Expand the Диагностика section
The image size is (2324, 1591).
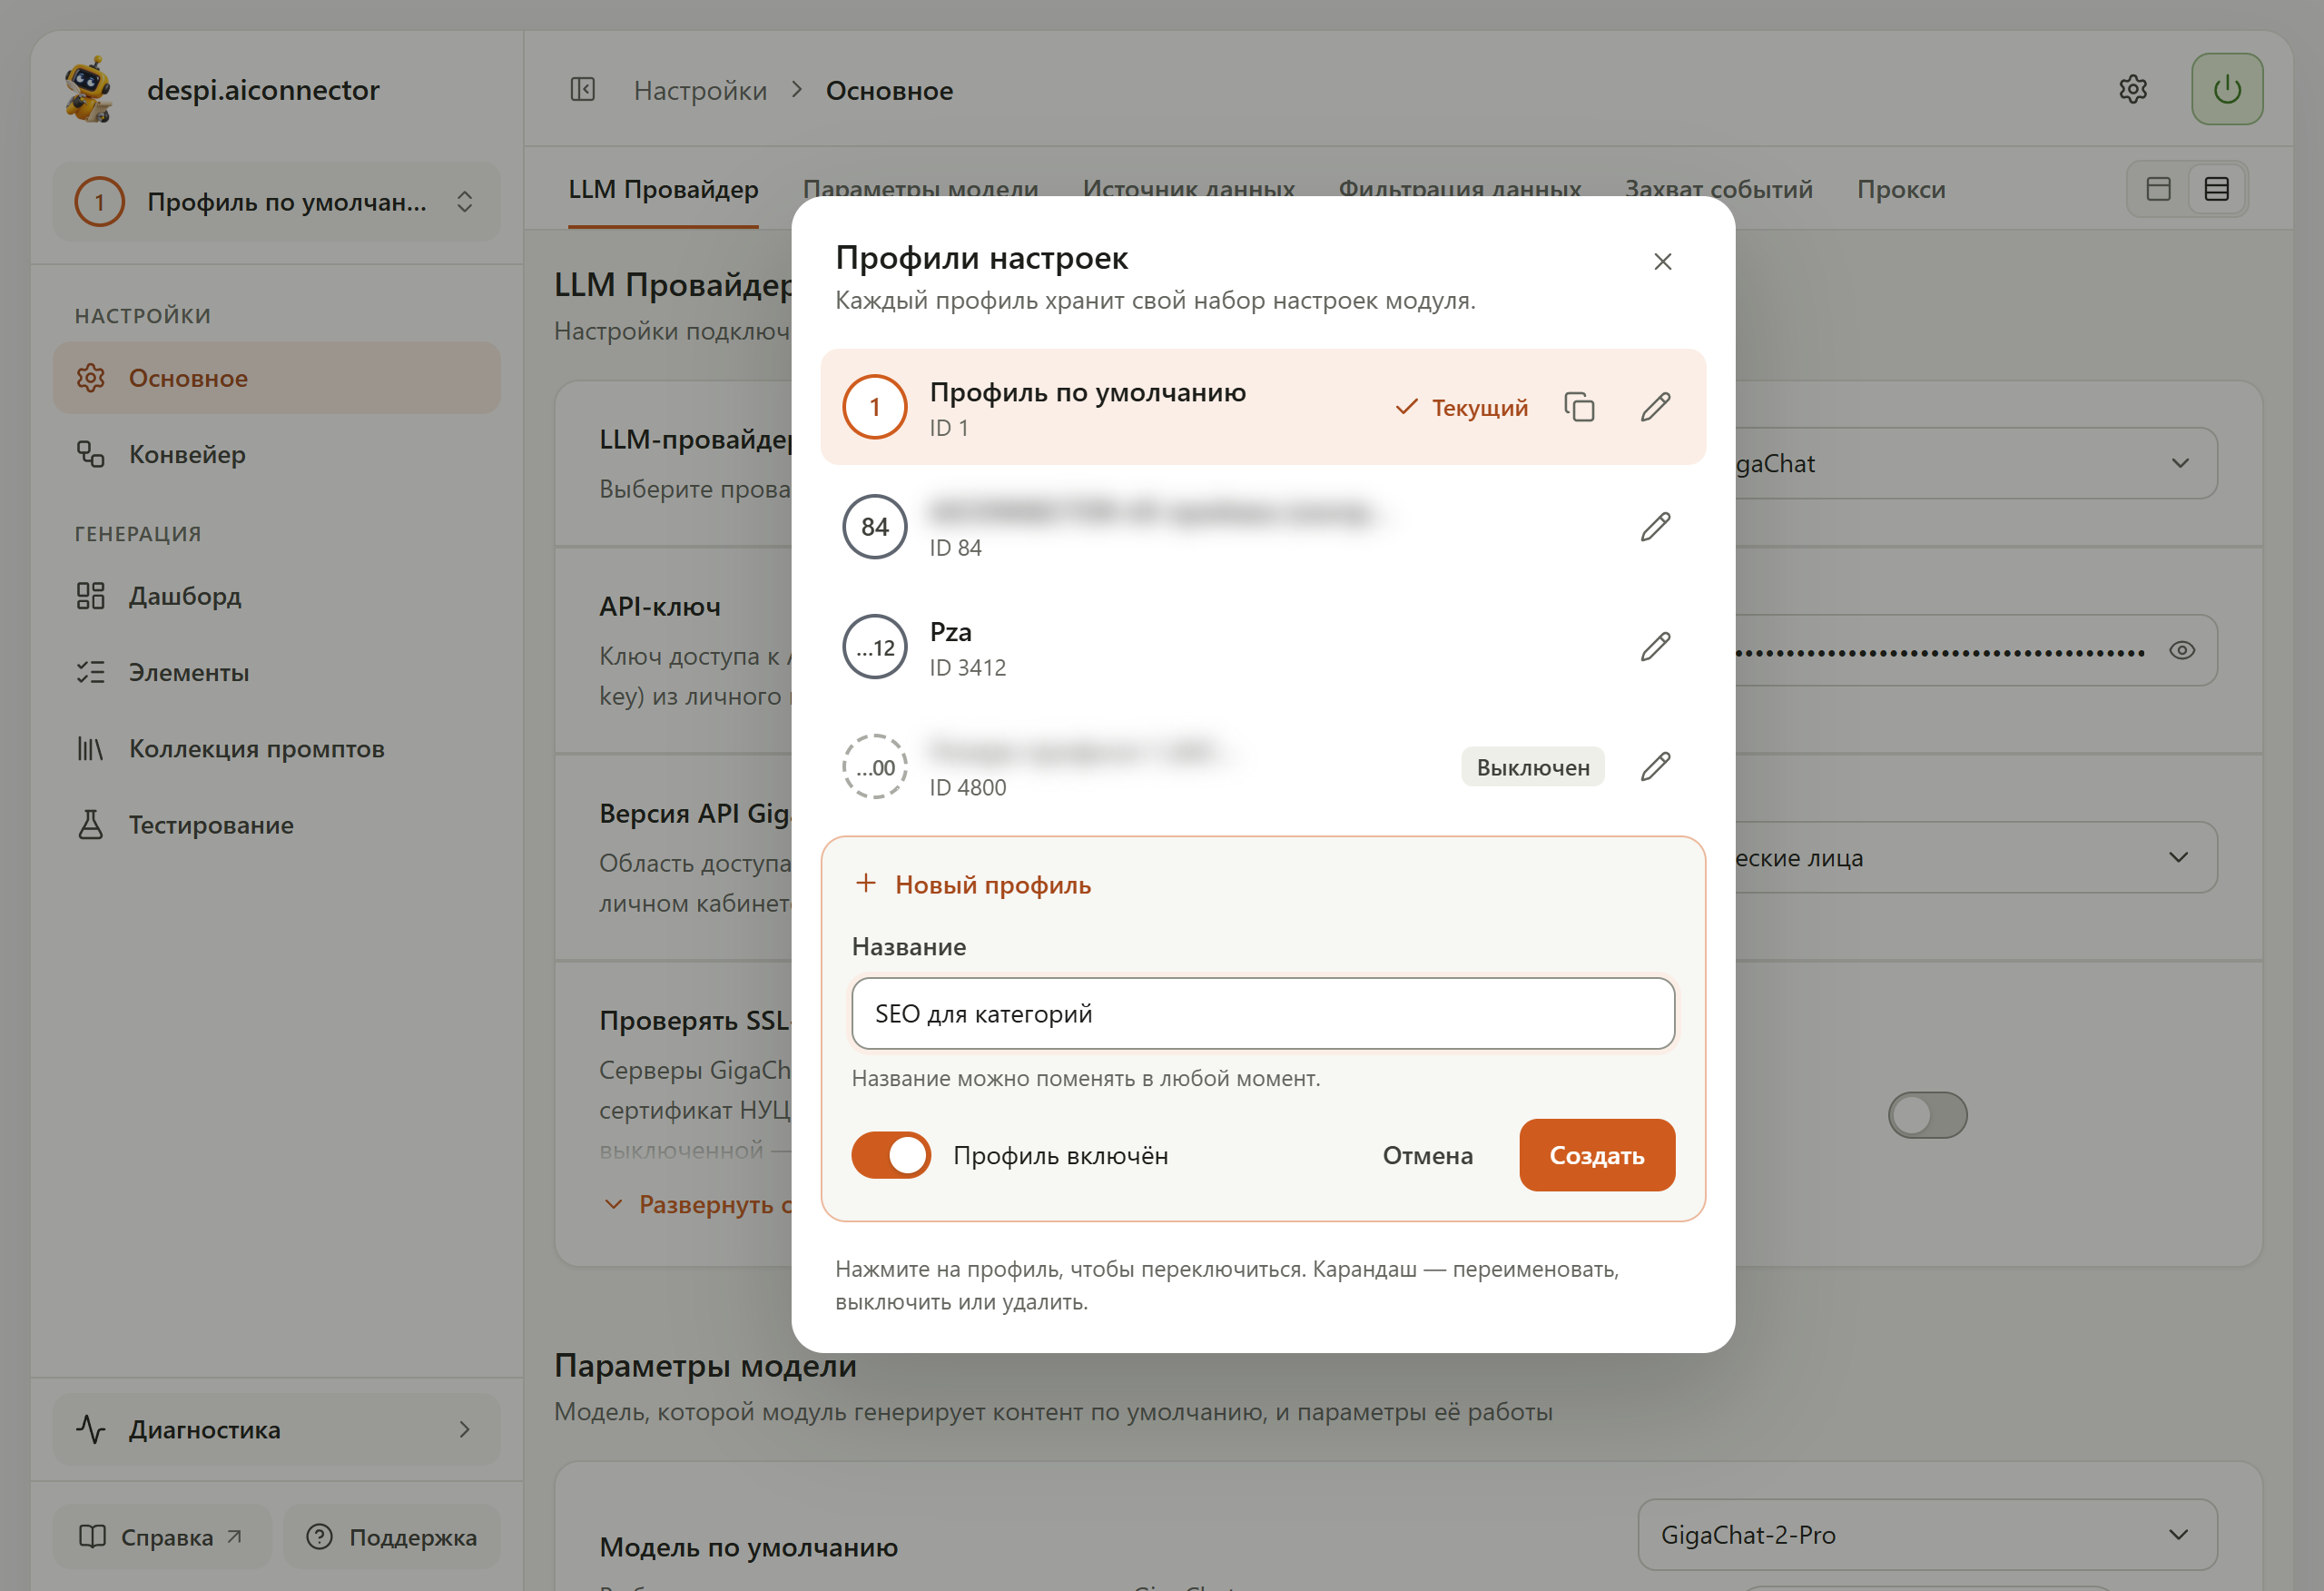pos(277,1431)
